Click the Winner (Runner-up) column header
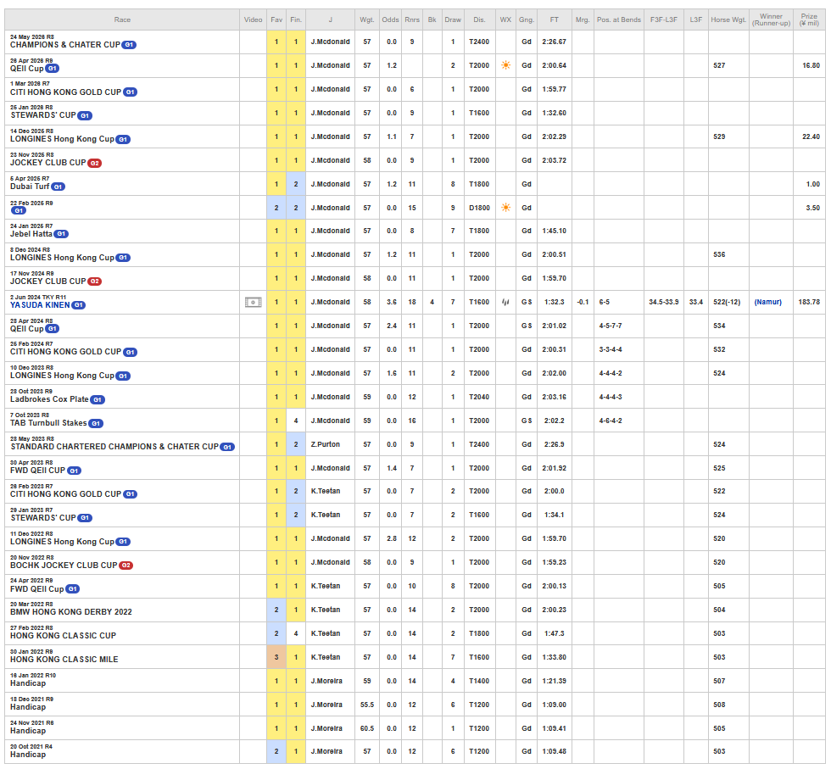This screenshot has height=769, width=831. (771, 20)
